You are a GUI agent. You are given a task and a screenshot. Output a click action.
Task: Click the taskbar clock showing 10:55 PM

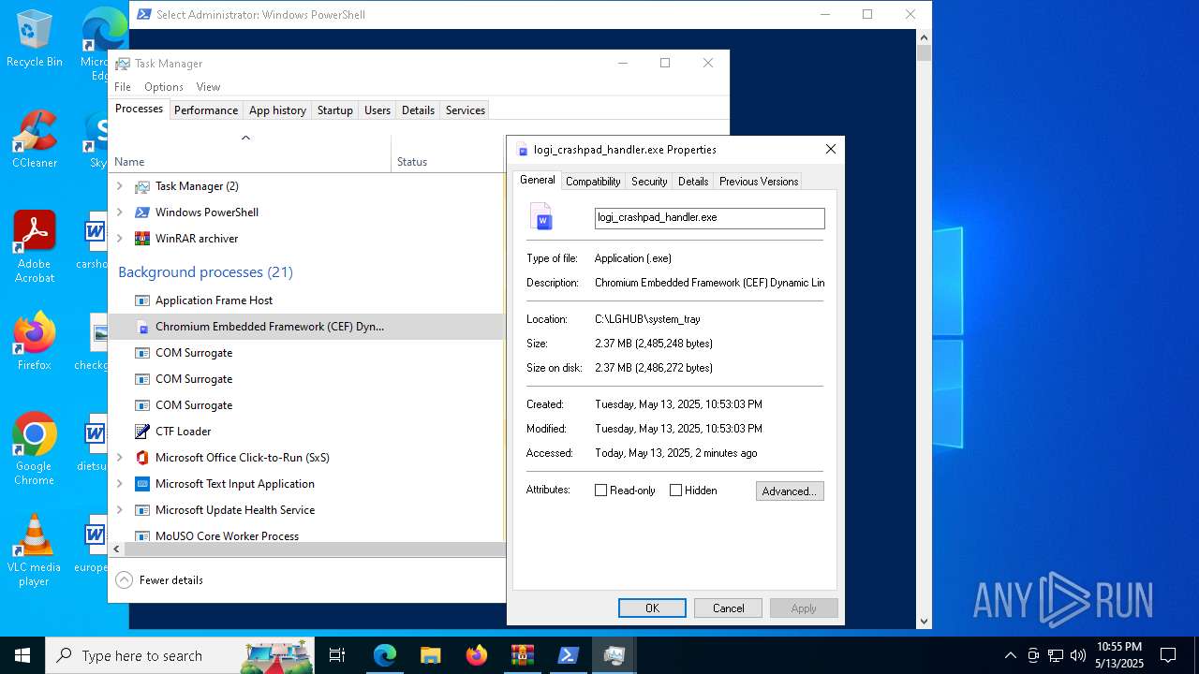(1119, 655)
